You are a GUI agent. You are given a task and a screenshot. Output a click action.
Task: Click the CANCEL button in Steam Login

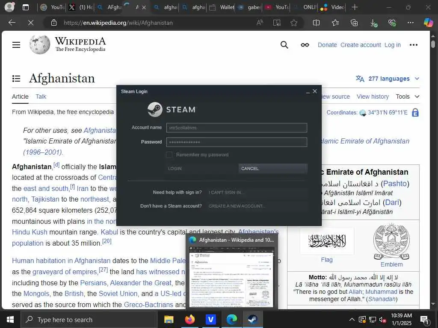[273, 168]
